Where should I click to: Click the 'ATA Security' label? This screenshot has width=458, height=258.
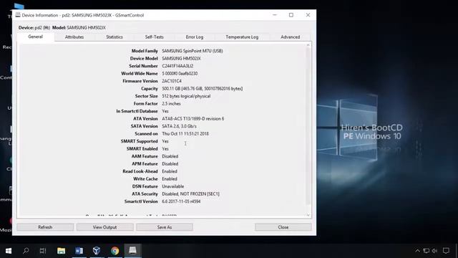pos(145,193)
